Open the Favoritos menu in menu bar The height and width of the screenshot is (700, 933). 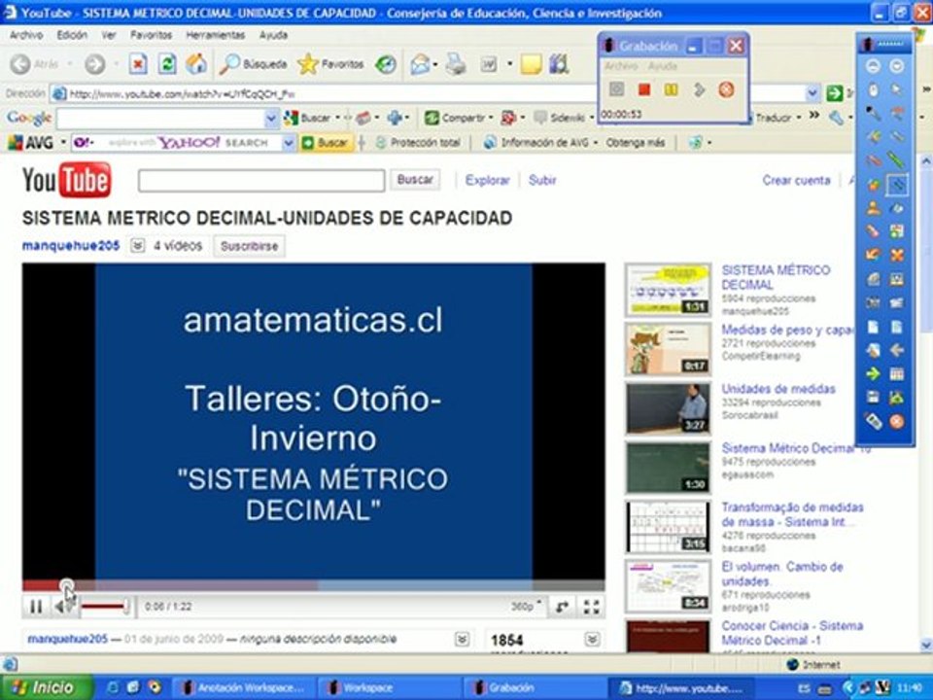(x=152, y=35)
